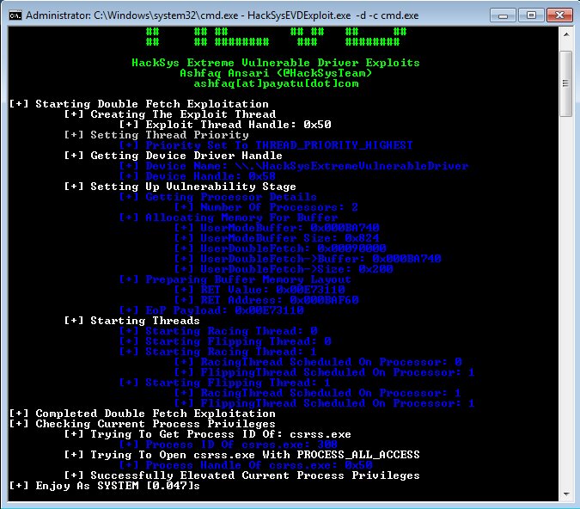
Task: Click 'Getting Device Driver Handle' line
Action: [173, 156]
